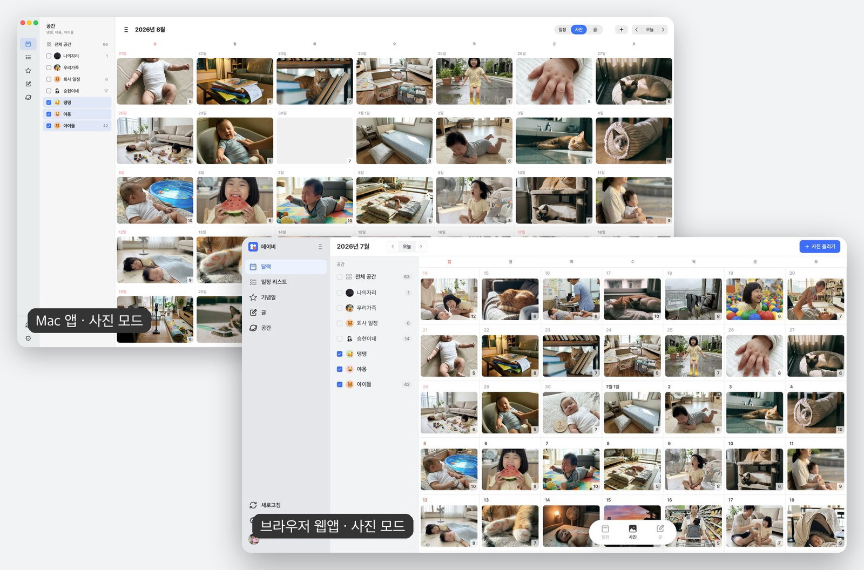Open 기념일 in web sidebar
Image resolution: width=864 pixels, height=570 pixels.
(x=286, y=297)
